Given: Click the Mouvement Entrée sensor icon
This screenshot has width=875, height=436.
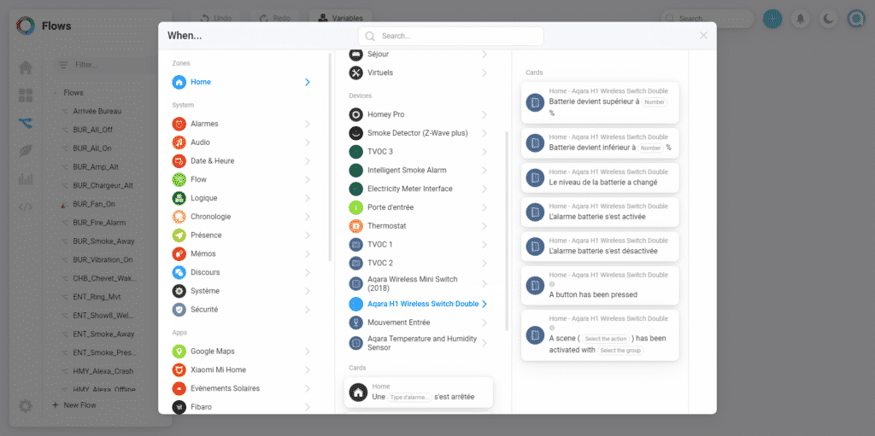Looking at the screenshot, I should (356, 323).
